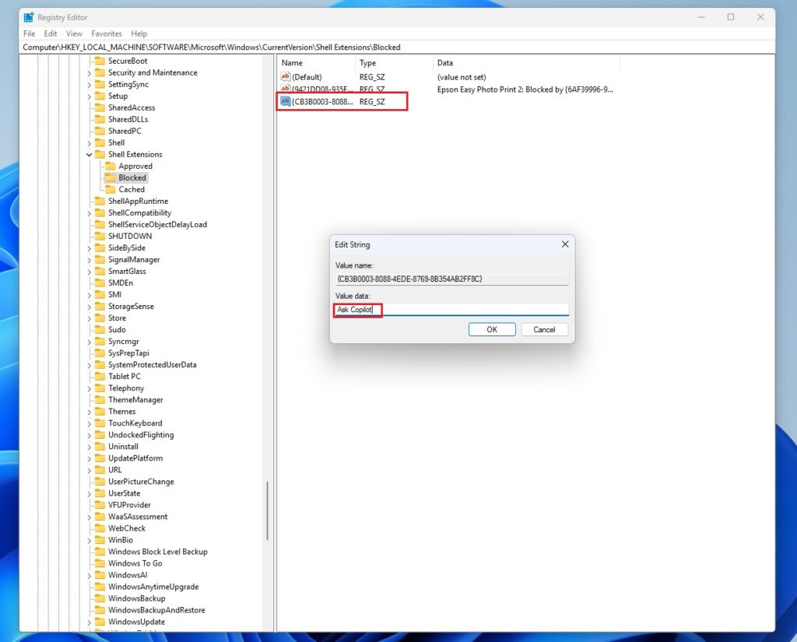Image resolution: width=797 pixels, height=642 pixels.
Task: Collapse the Shell Extensions node
Action: click(x=88, y=154)
